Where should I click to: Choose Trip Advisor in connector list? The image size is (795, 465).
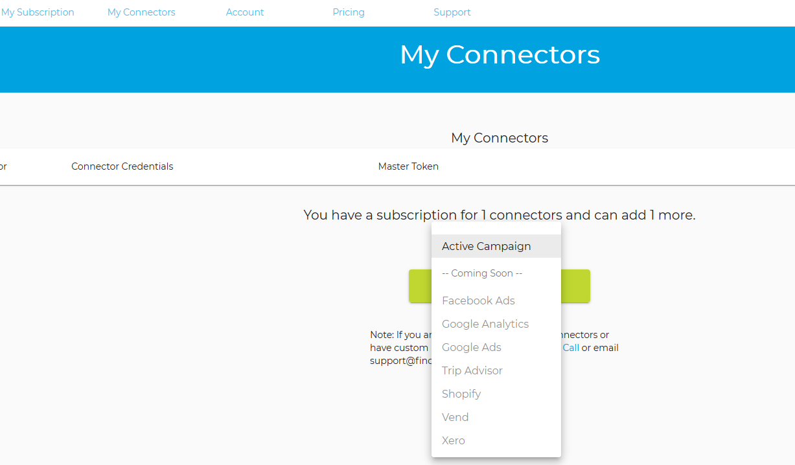496,370
